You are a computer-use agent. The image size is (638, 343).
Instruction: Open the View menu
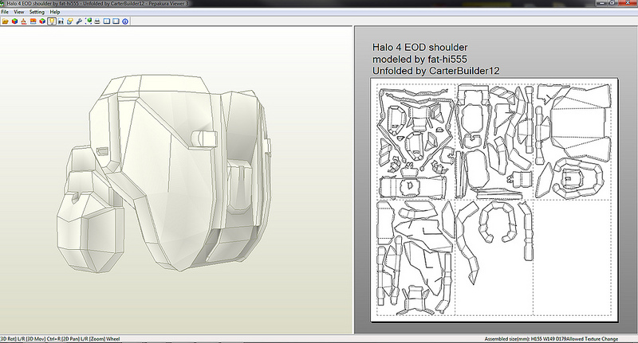click(x=19, y=12)
